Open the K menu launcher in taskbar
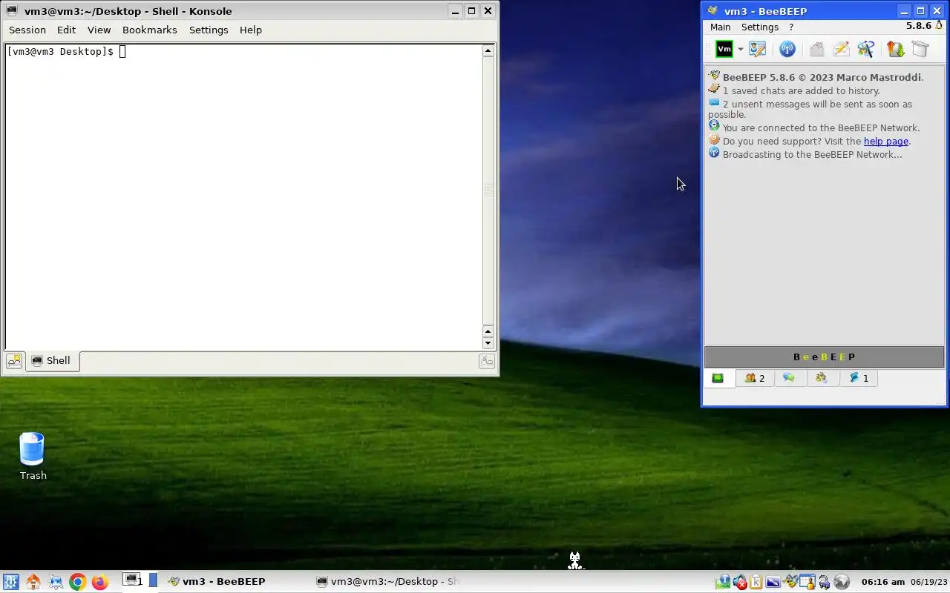 pos(10,582)
